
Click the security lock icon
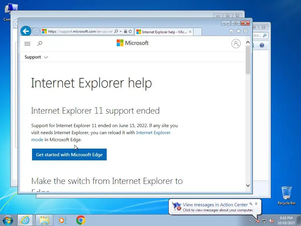pyautogui.click(x=125, y=31)
